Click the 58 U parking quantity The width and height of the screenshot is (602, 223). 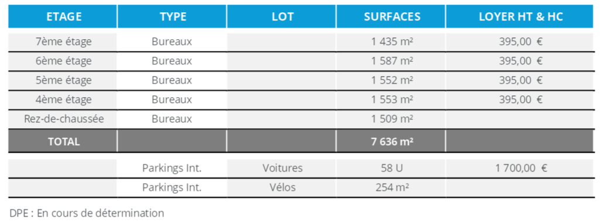click(391, 168)
